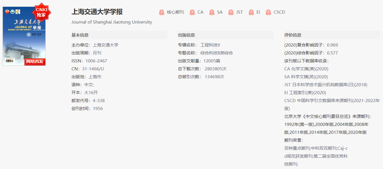Click the 核心期刊 tag label

(175, 12)
